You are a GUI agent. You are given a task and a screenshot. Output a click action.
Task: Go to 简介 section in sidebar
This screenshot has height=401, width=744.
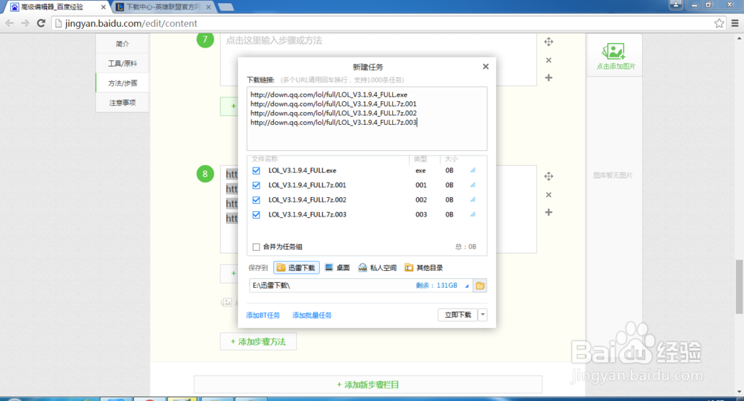coord(123,44)
